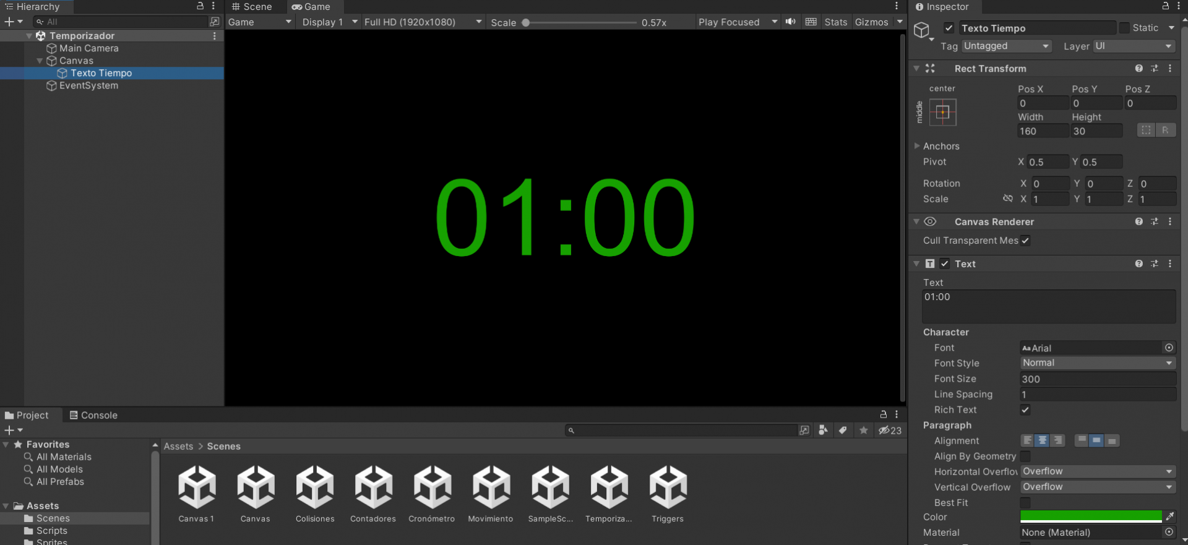The image size is (1188, 545).
Task: Toggle the Inspector lock icon
Action: (x=1165, y=6)
